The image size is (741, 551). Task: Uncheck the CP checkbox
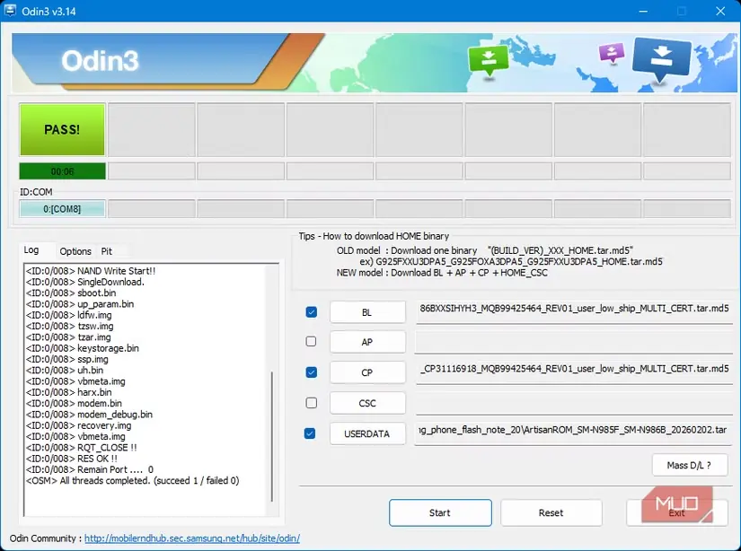point(312,372)
